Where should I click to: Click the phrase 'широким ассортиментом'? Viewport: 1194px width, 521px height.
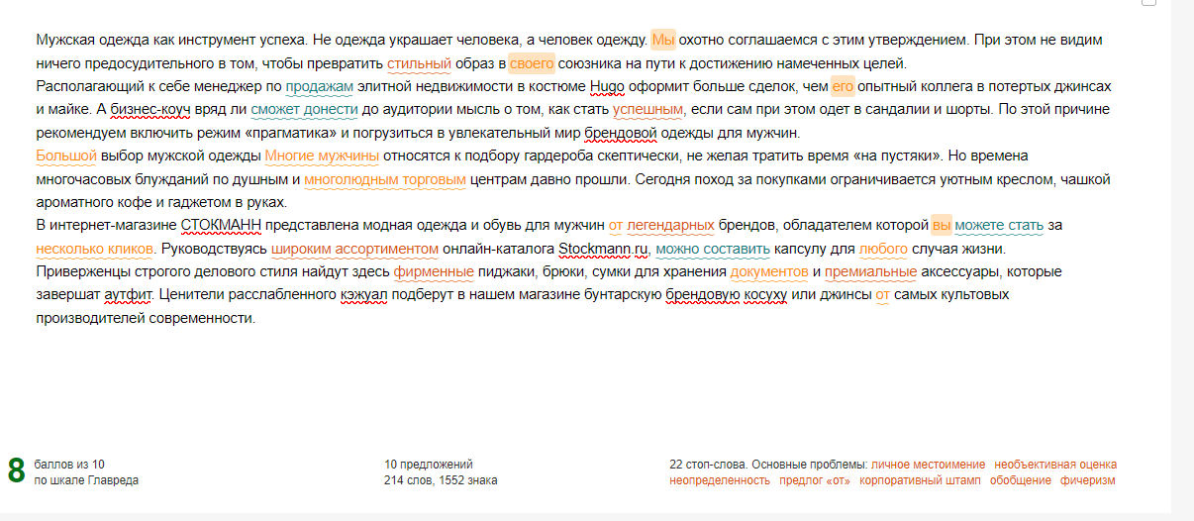click(x=354, y=249)
